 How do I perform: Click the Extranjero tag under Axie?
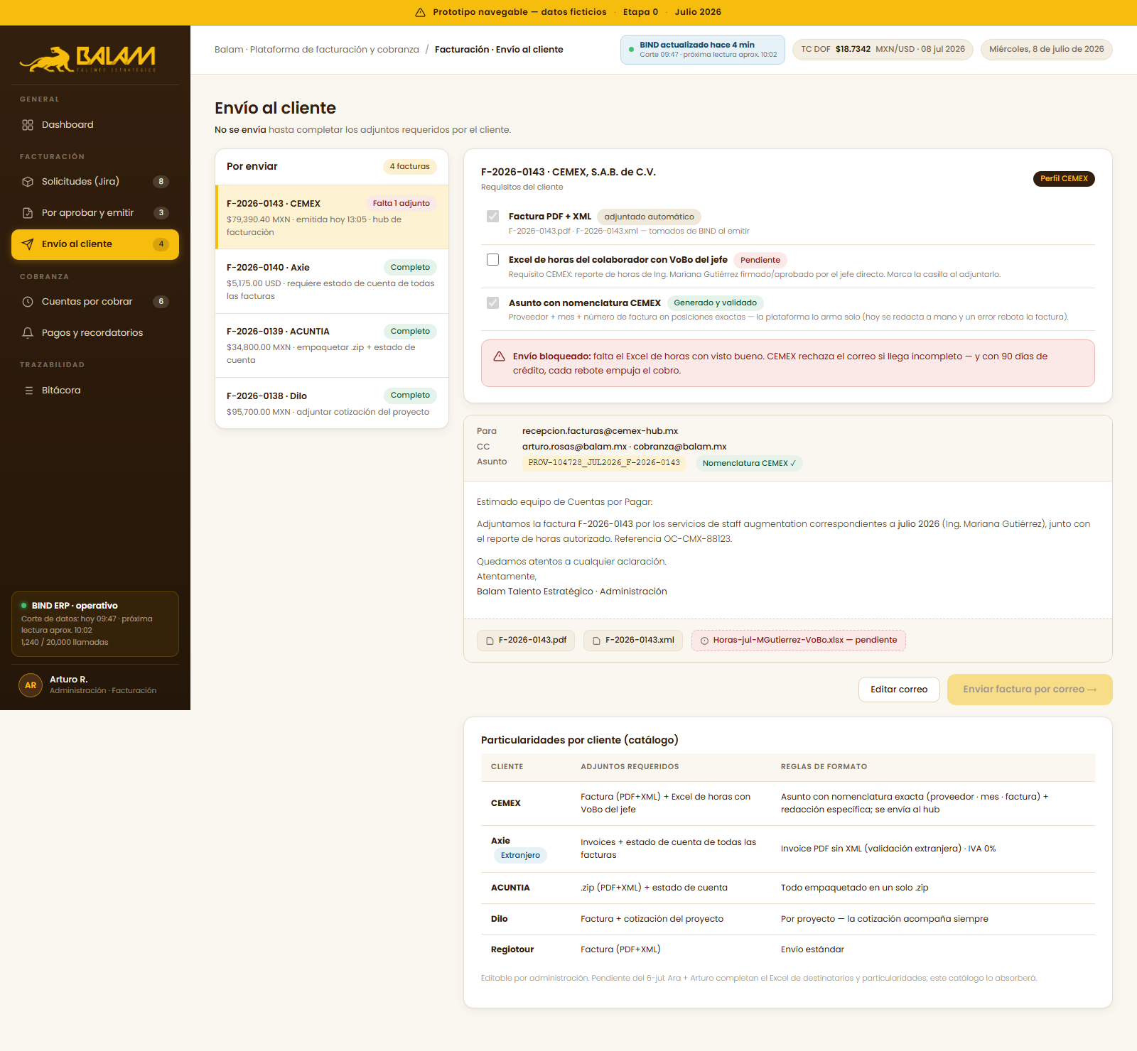[520, 856]
